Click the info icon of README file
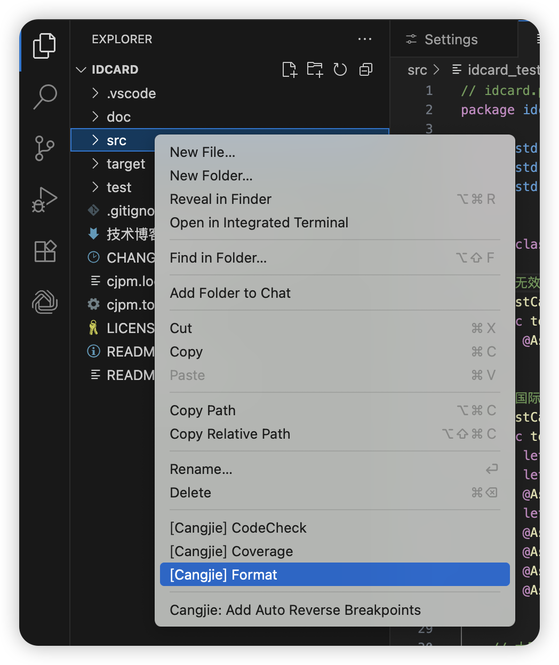559x665 pixels. point(93,351)
